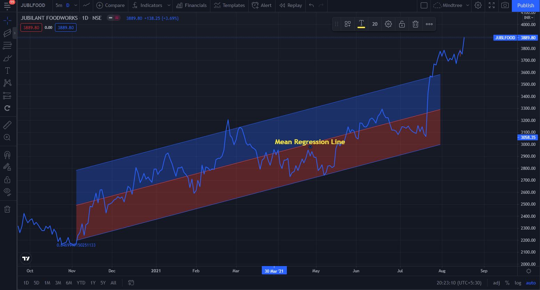Viewport: 540px width, 290px height.
Task: Hide all drawings with eye icon
Action: tap(7, 192)
